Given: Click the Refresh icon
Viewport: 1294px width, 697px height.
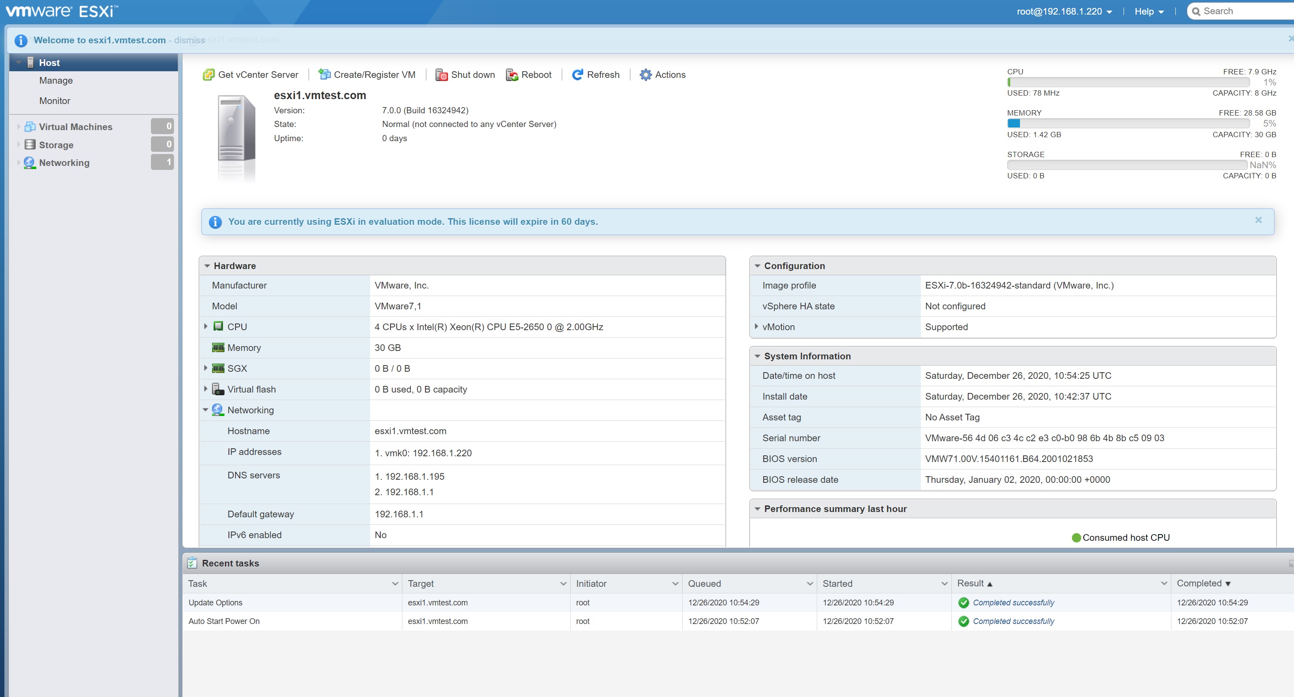Looking at the screenshot, I should 578,75.
